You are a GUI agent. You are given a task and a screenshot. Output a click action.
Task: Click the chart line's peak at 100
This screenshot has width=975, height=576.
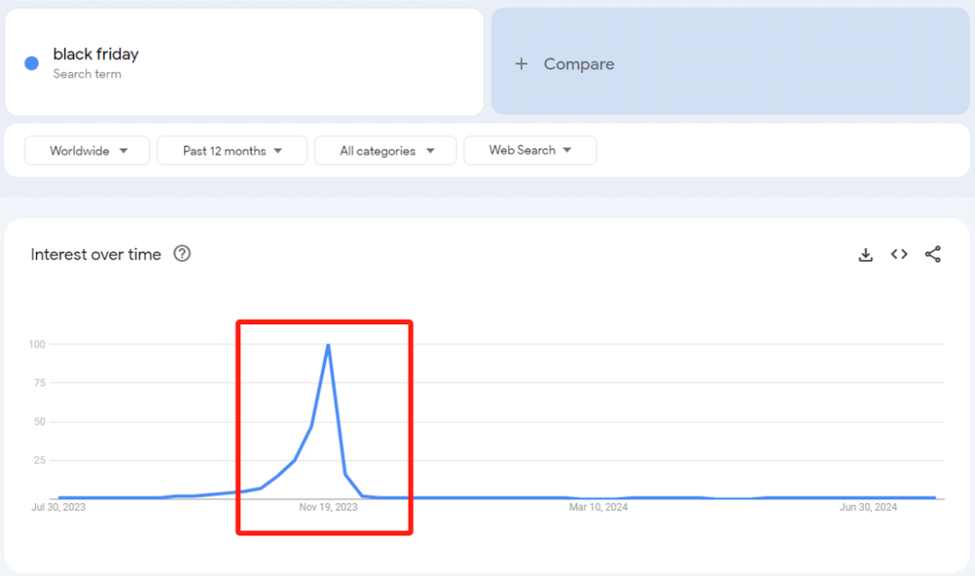point(328,345)
